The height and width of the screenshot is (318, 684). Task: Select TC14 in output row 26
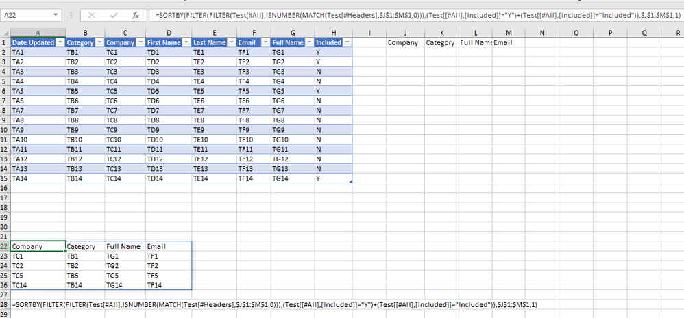38,285
